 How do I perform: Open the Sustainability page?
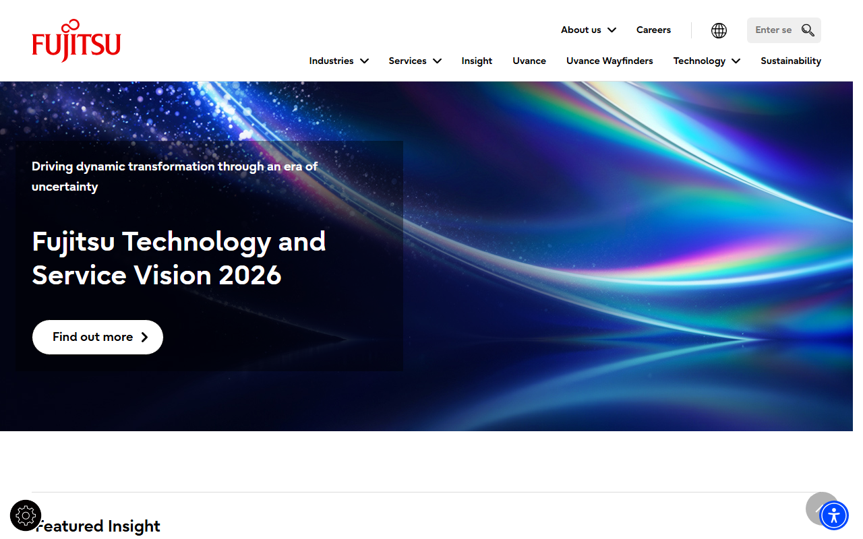click(791, 61)
